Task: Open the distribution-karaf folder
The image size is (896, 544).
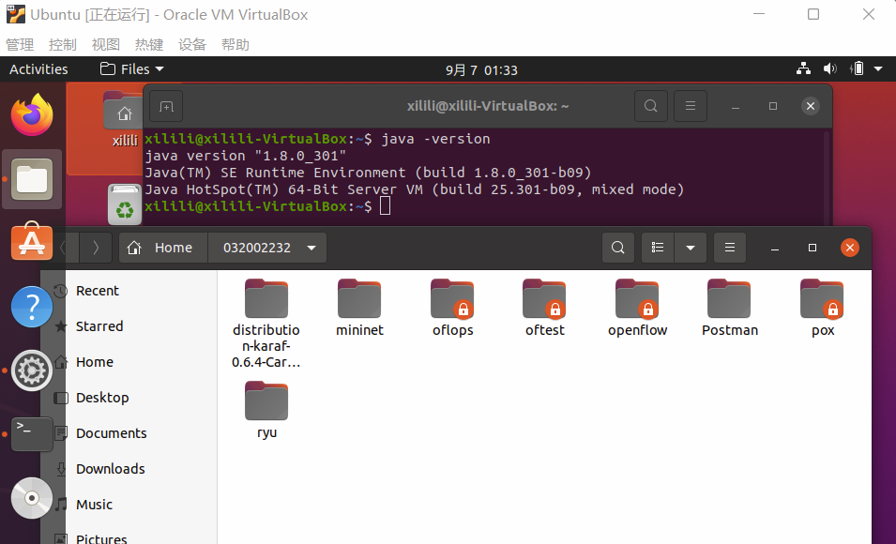Action: pyautogui.click(x=266, y=324)
